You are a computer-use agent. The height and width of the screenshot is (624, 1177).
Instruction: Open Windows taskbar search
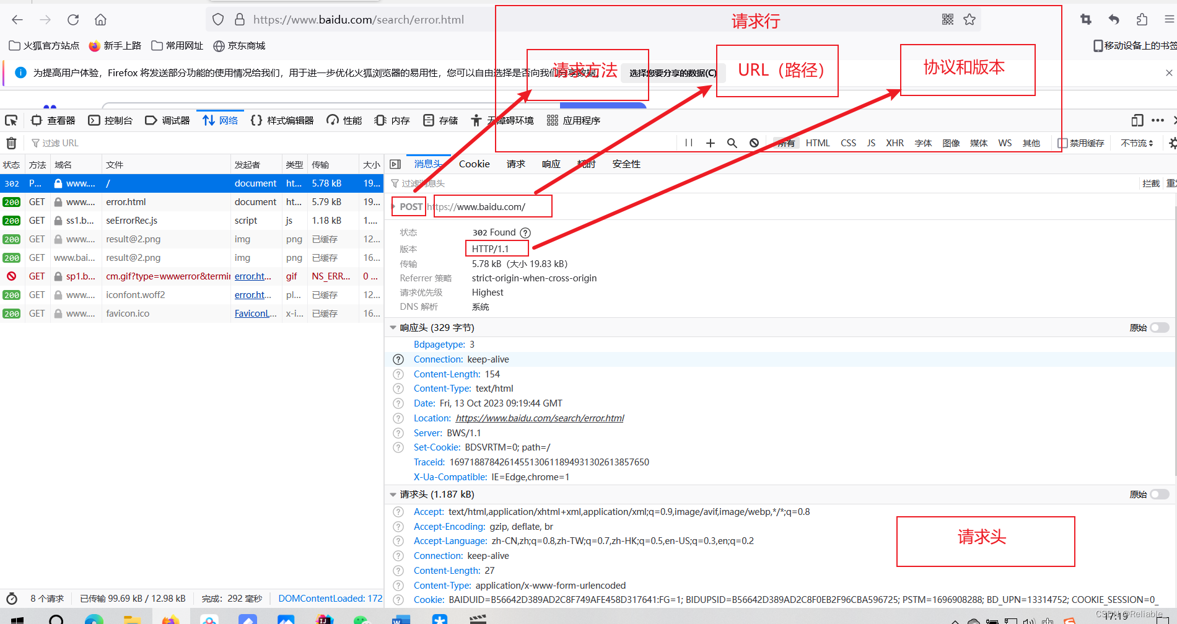click(56, 620)
